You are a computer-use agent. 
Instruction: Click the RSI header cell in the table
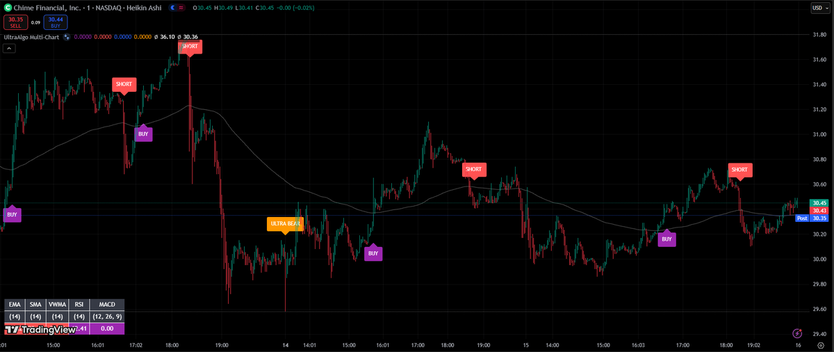[79, 305]
